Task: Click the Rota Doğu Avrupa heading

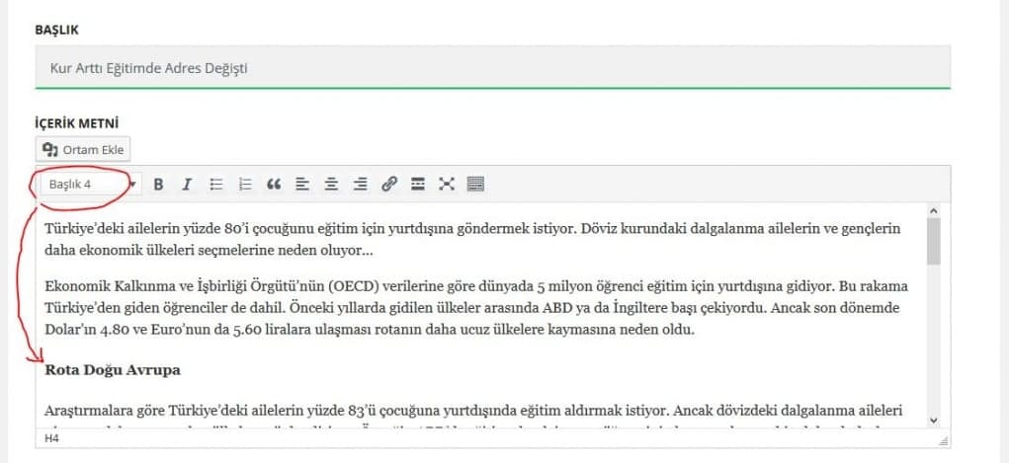Action: (x=113, y=370)
